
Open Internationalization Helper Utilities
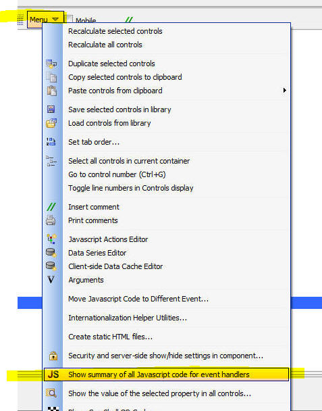pyautogui.click(x=128, y=318)
